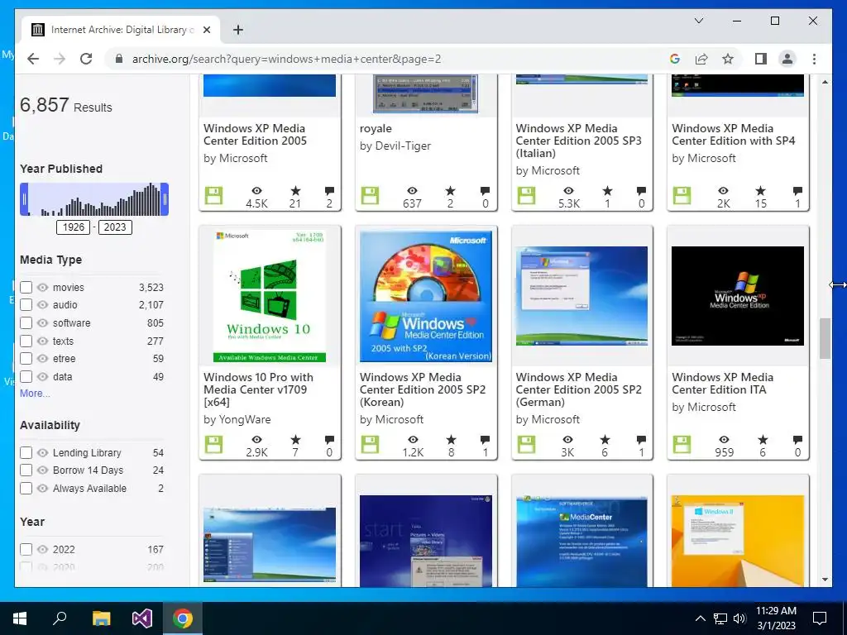Check the software media type filter

(x=26, y=323)
